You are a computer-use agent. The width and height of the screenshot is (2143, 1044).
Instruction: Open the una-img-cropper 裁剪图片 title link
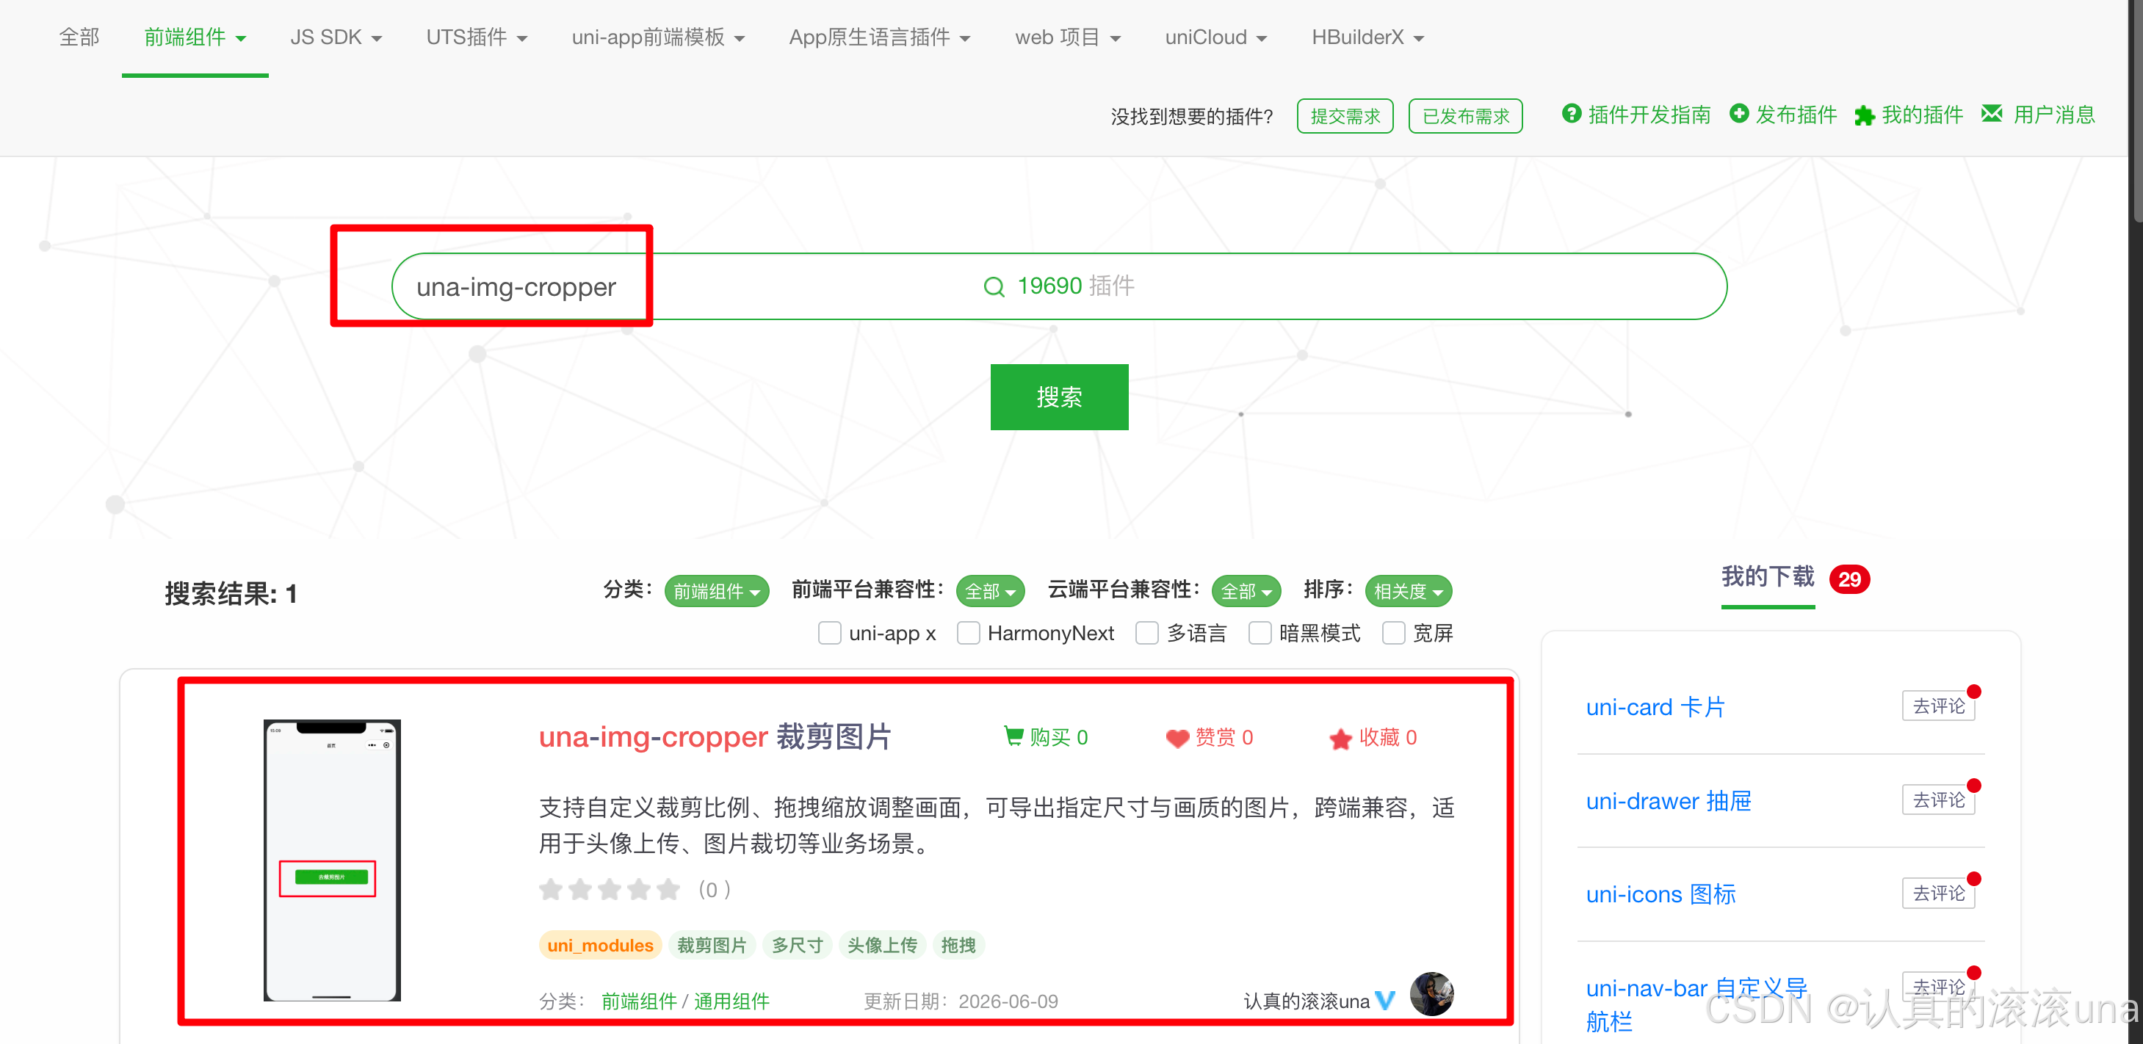pyautogui.click(x=715, y=737)
